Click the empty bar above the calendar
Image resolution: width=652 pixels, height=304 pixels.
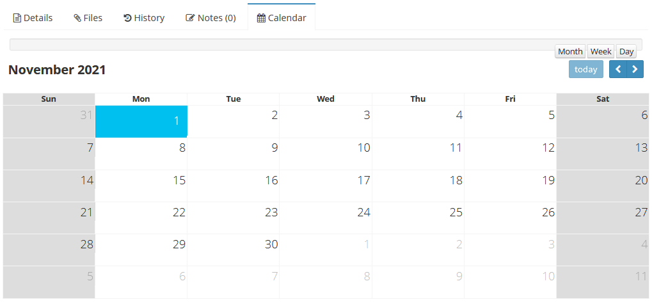282,44
